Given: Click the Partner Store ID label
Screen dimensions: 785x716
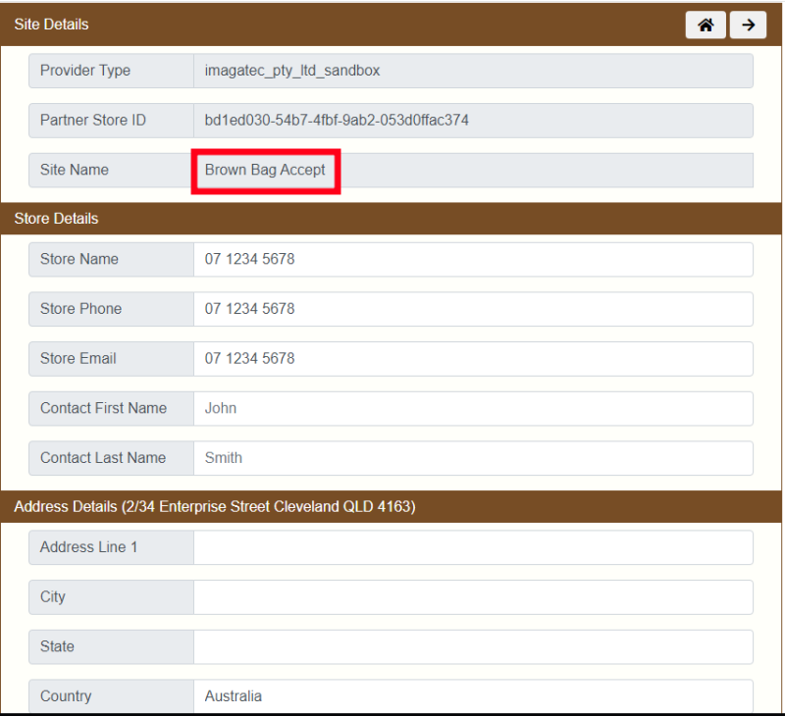Looking at the screenshot, I should click(x=93, y=121).
